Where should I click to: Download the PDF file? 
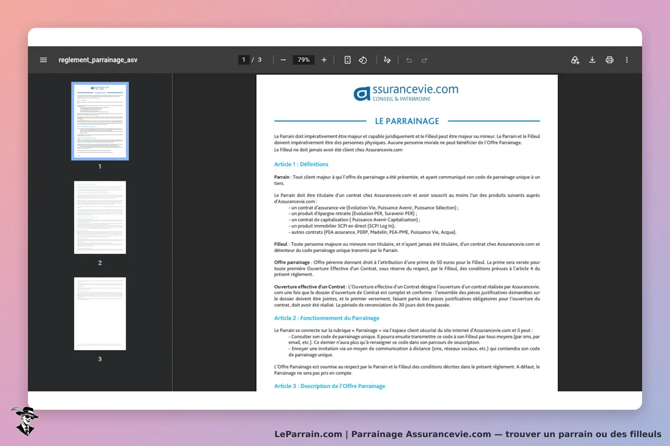[x=592, y=60]
